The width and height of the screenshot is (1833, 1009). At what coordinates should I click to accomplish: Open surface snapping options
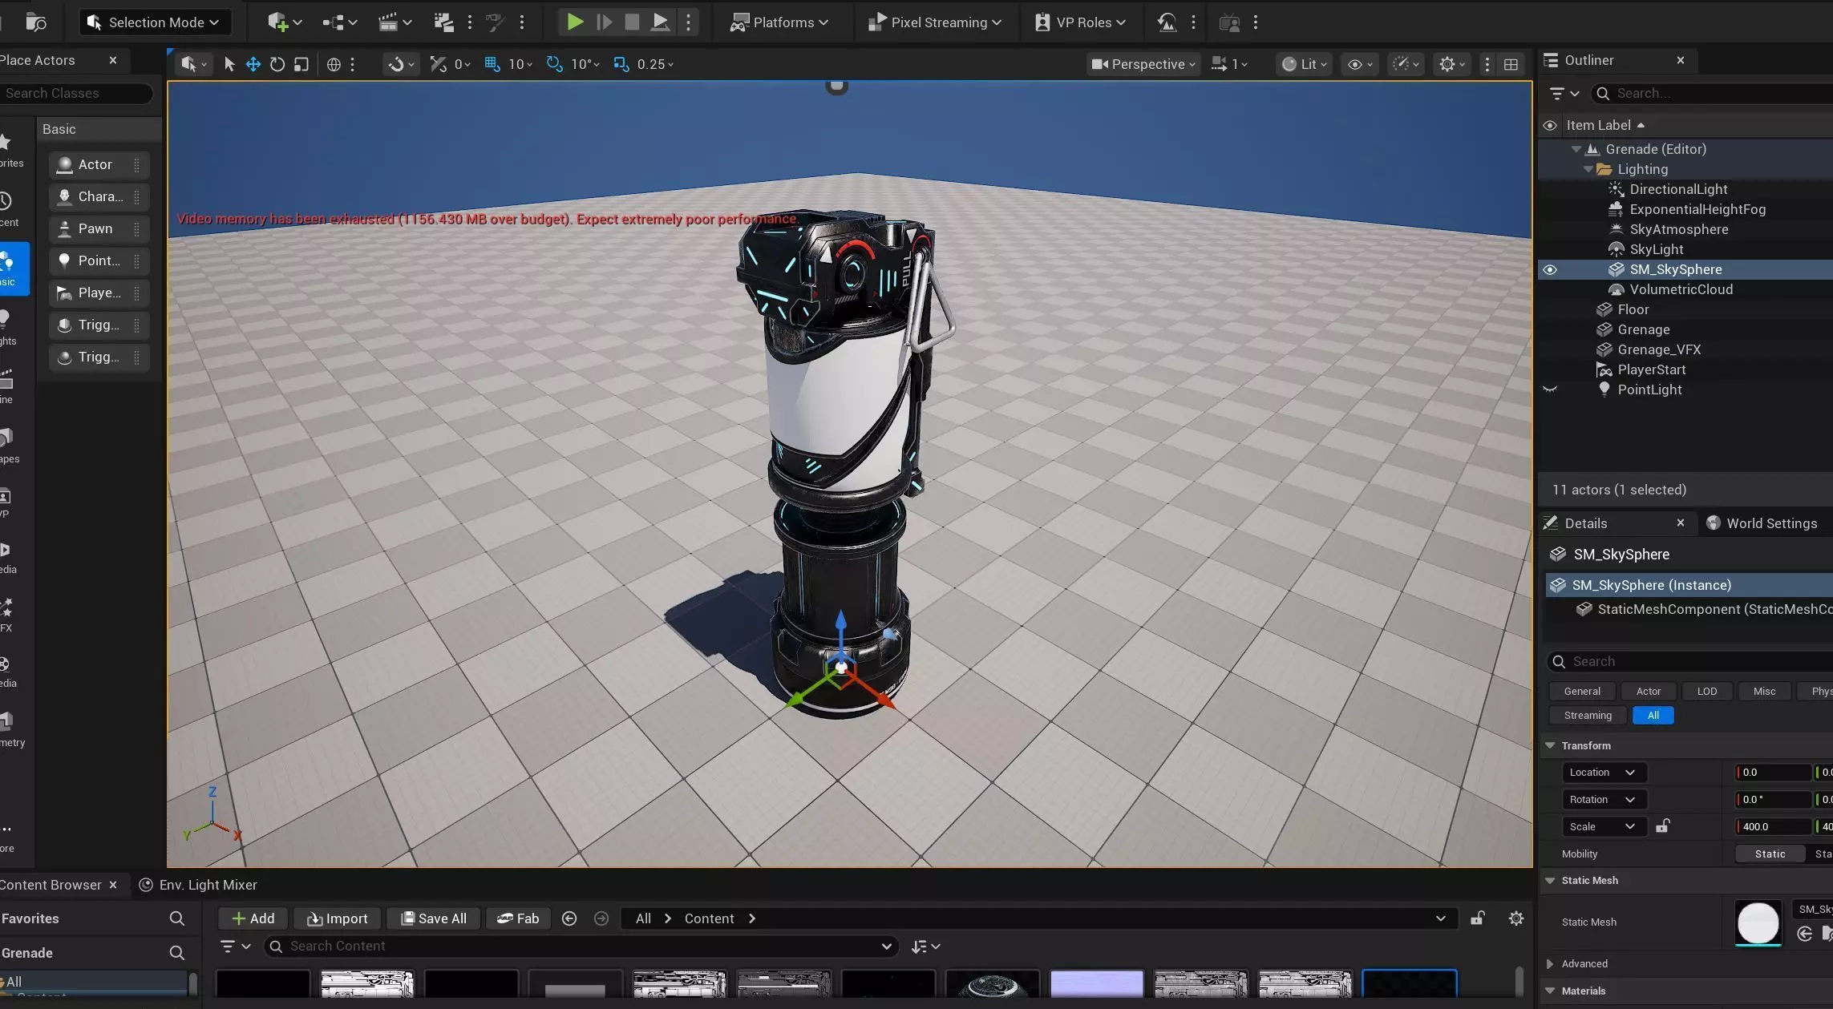400,64
